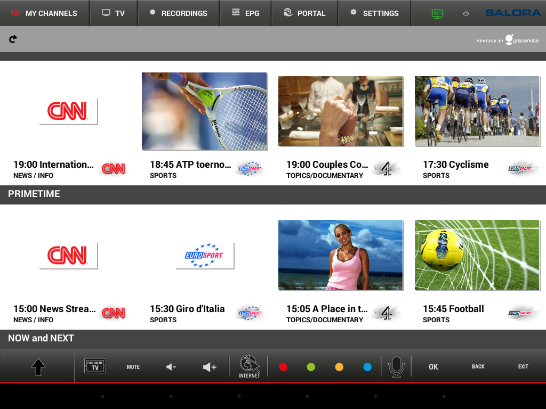Open the Eurosport Giro d'Italia logo tile
Screen dimensions: 546x409
point(205,256)
